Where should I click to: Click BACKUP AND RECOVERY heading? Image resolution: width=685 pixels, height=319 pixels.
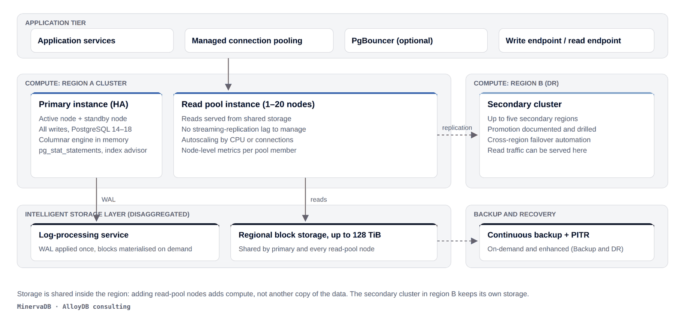(x=515, y=214)
